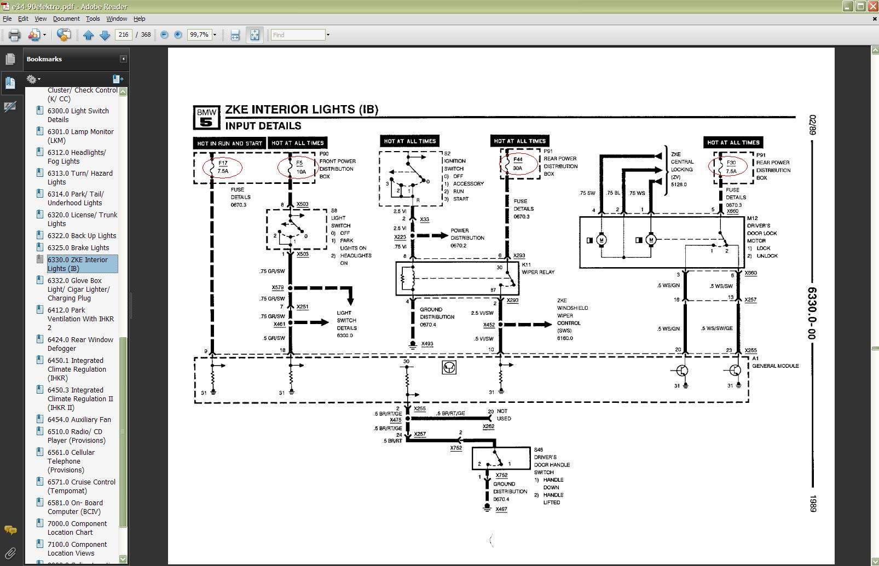Open the Find options dropdown arrow
Viewport: 879px width, 566px height.
point(328,35)
